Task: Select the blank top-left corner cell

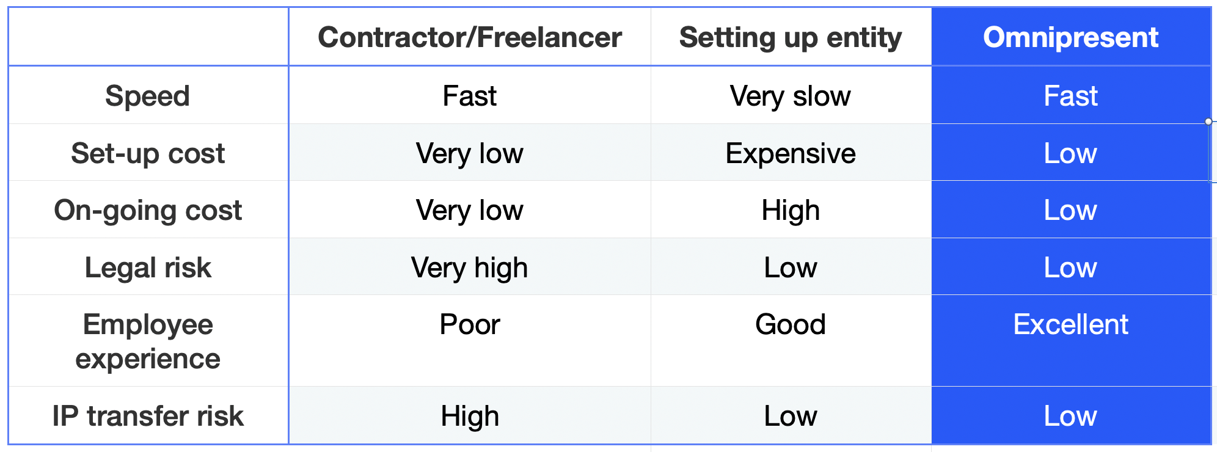Action: click(x=148, y=37)
